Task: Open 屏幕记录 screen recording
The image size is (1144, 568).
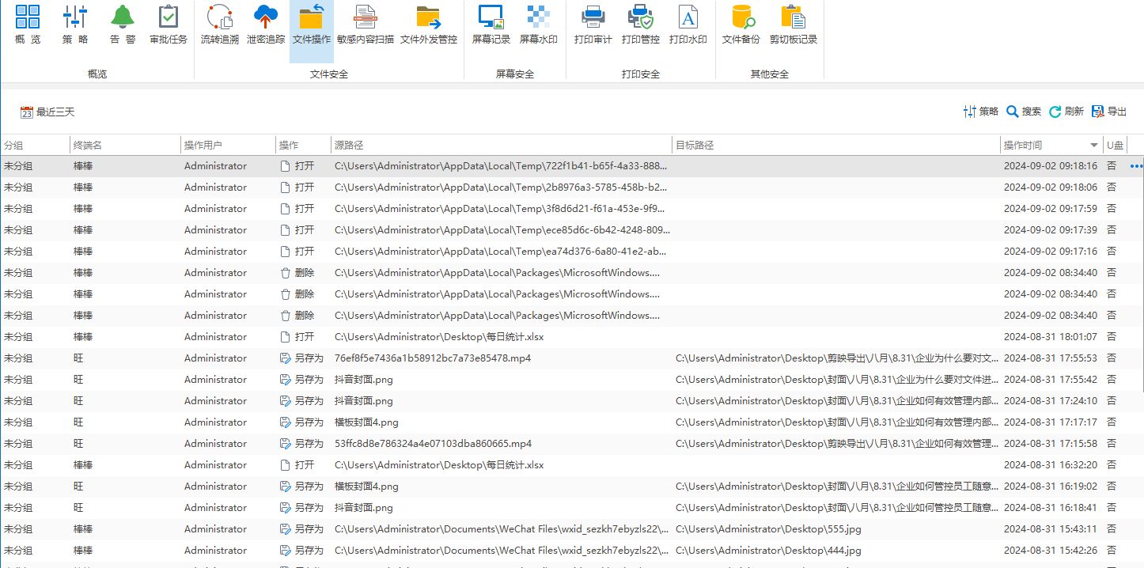Action: (491, 24)
